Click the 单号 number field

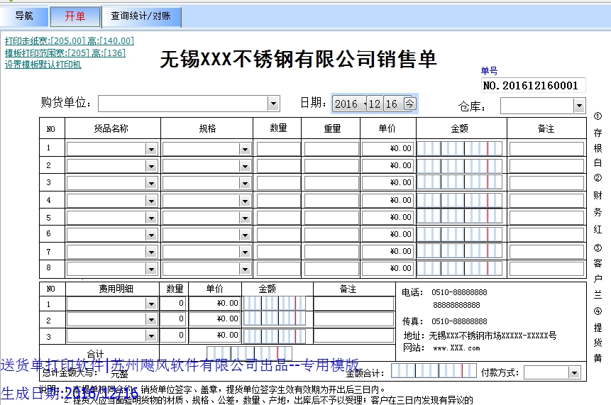point(533,85)
